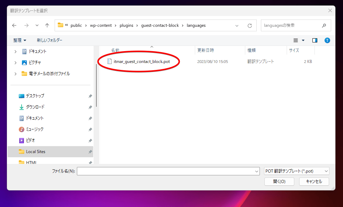The height and width of the screenshot is (207, 343).
Task: Click the navigation pane scrollbar
Action: point(96,86)
